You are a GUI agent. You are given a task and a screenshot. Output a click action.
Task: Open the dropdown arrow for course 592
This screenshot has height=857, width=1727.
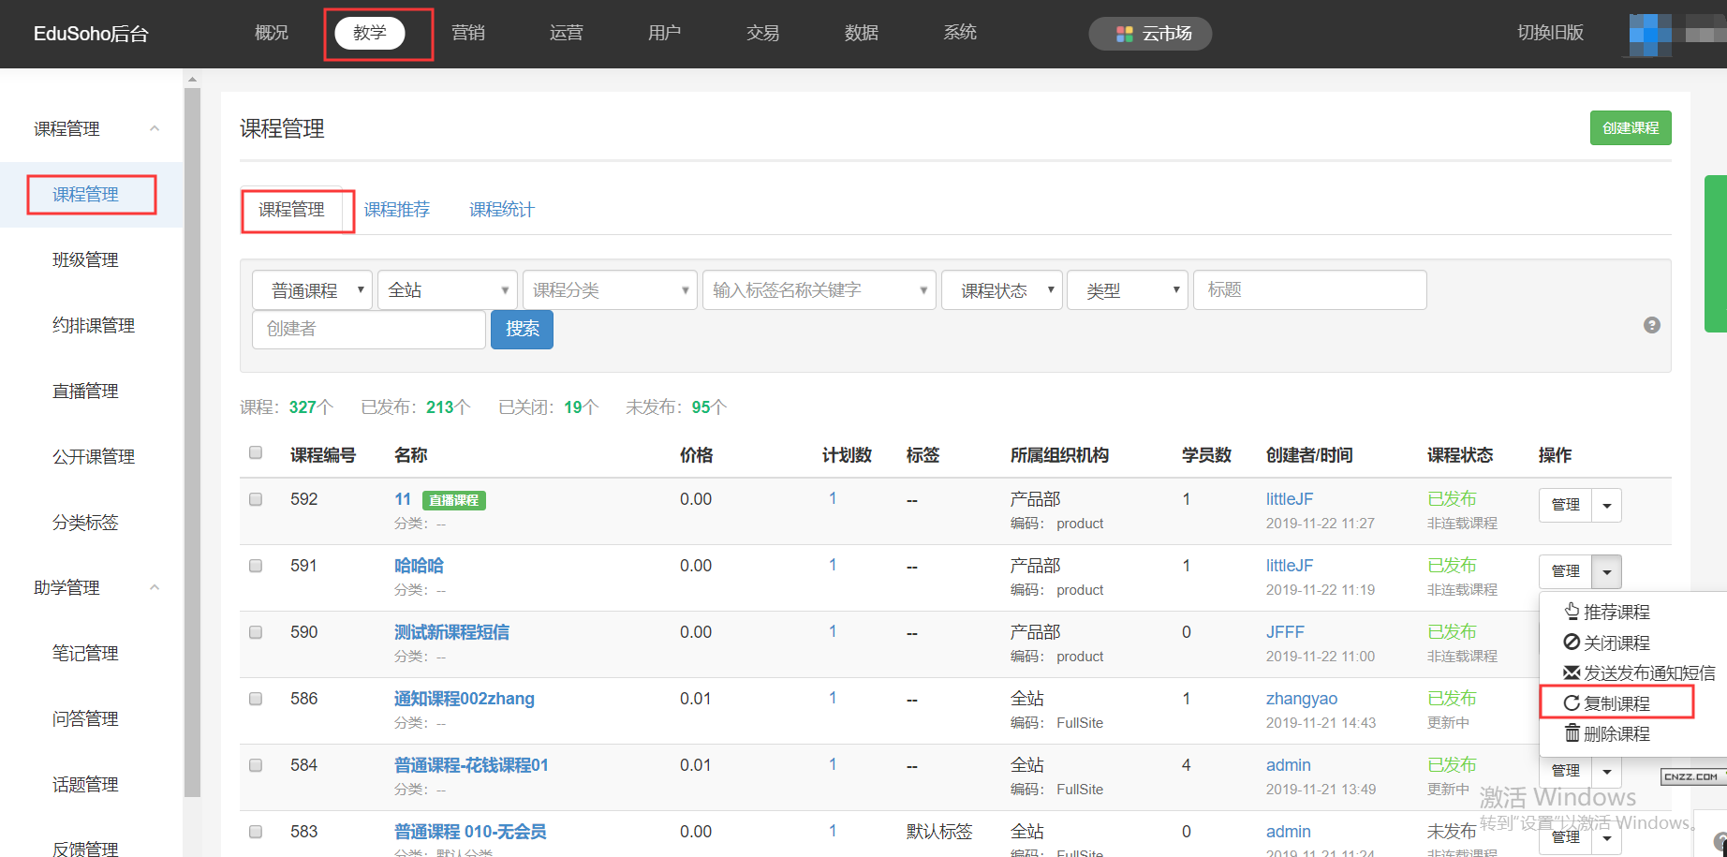click(x=1607, y=506)
